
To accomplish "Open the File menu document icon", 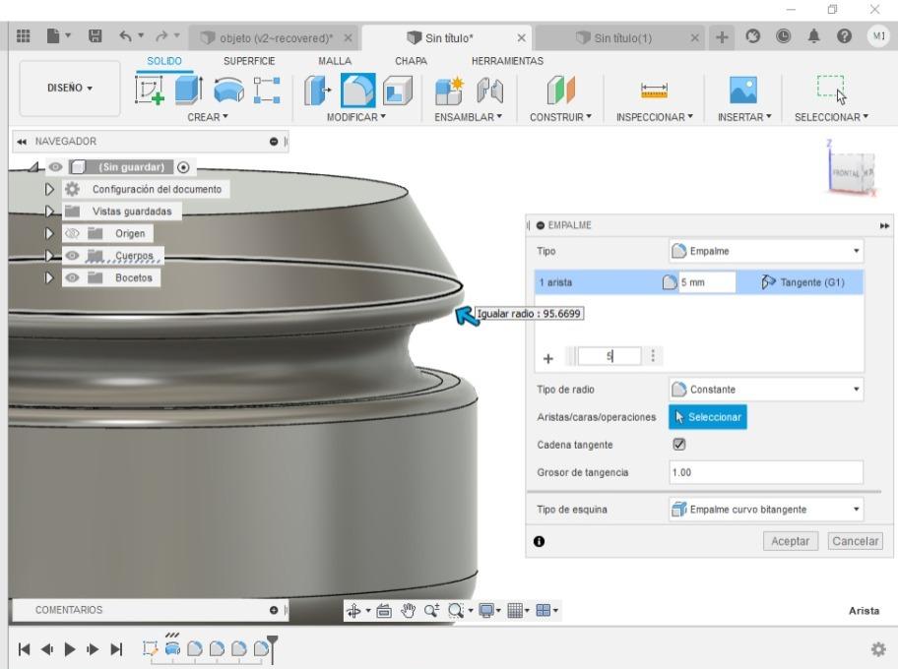I will pyautogui.click(x=53, y=36).
